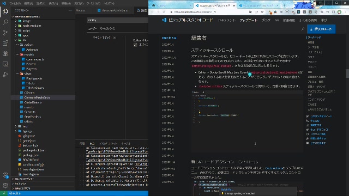Open package.json in the Explorer tree
This screenshot has height=196, width=349.
click(31, 155)
